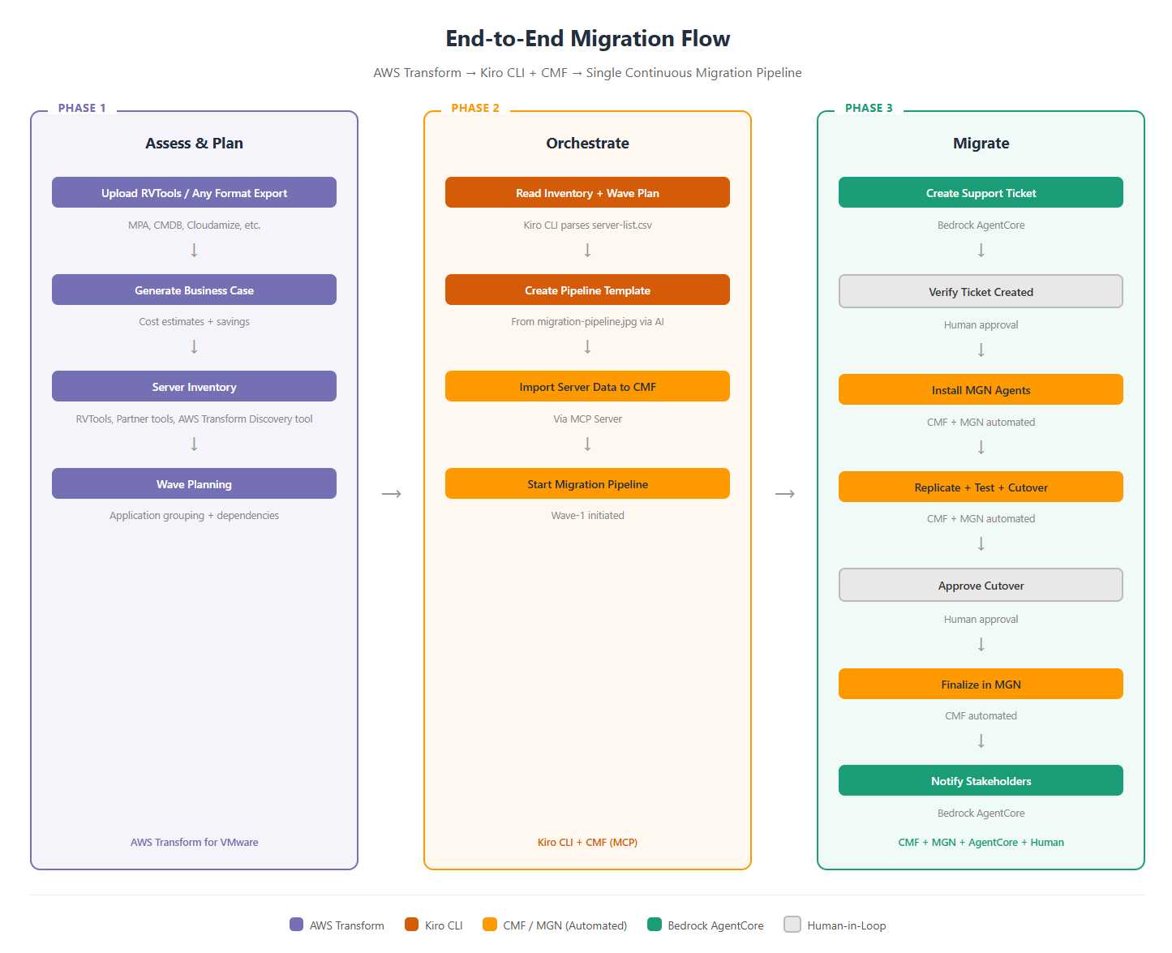
Task: Click 'CMF + MGN + AgentCore + Human' footer text
Action: (981, 843)
